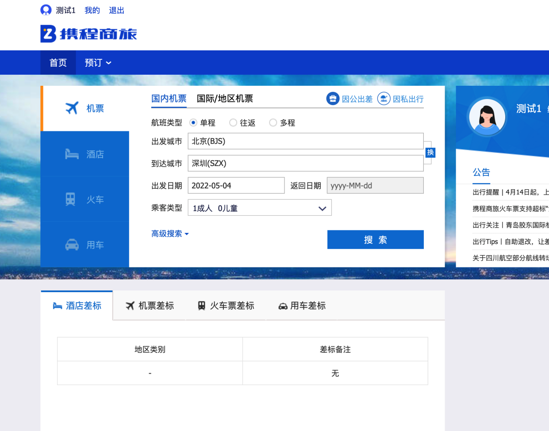Open the train icon in sidebar
549x431 pixels.
(70, 199)
